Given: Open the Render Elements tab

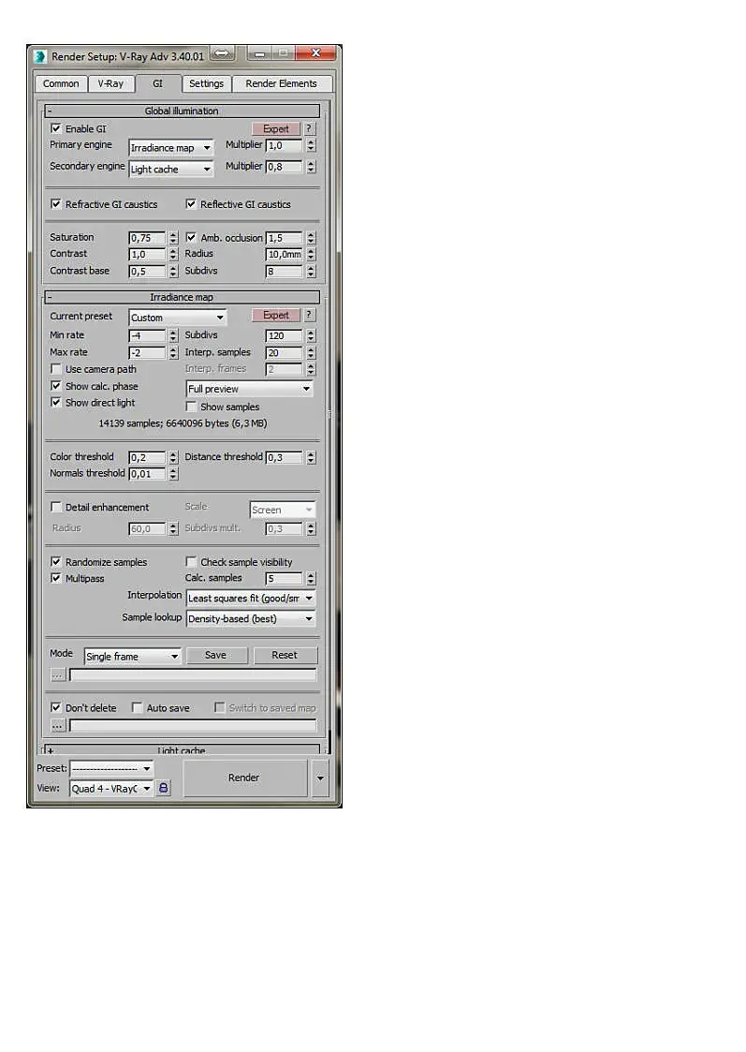Looking at the screenshot, I should pos(282,84).
